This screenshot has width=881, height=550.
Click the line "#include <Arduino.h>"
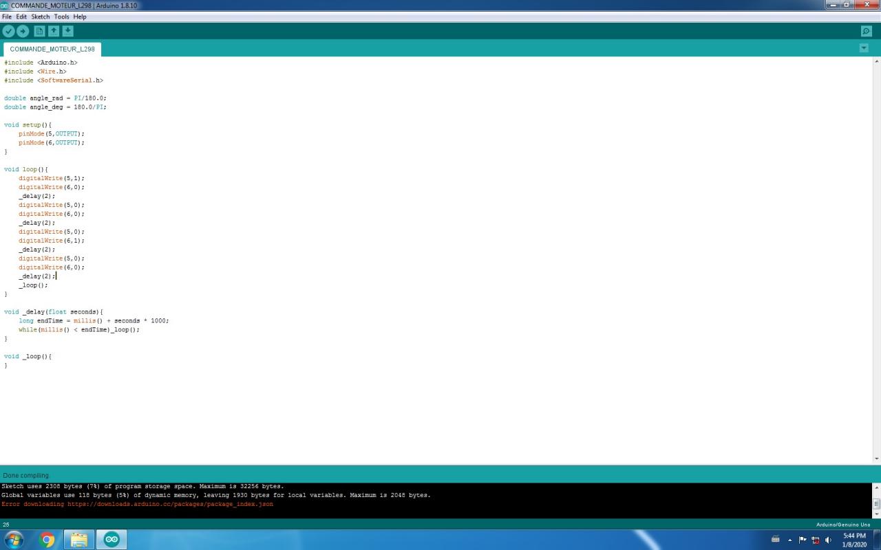(41, 63)
